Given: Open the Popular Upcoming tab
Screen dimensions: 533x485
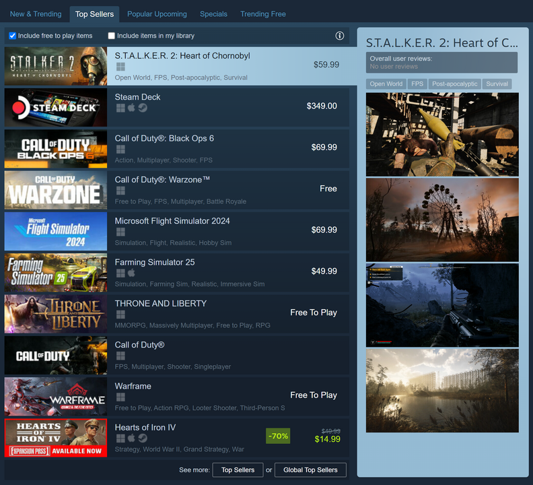Looking at the screenshot, I should click(x=157, y=14).
